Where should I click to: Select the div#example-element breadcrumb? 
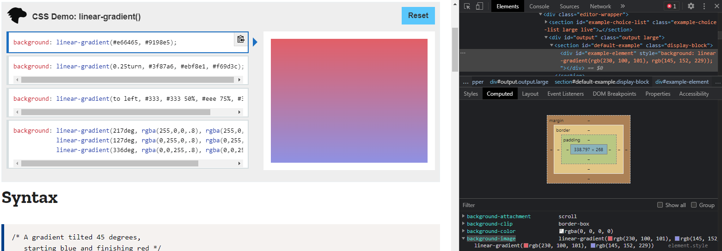tap(682, 82)
